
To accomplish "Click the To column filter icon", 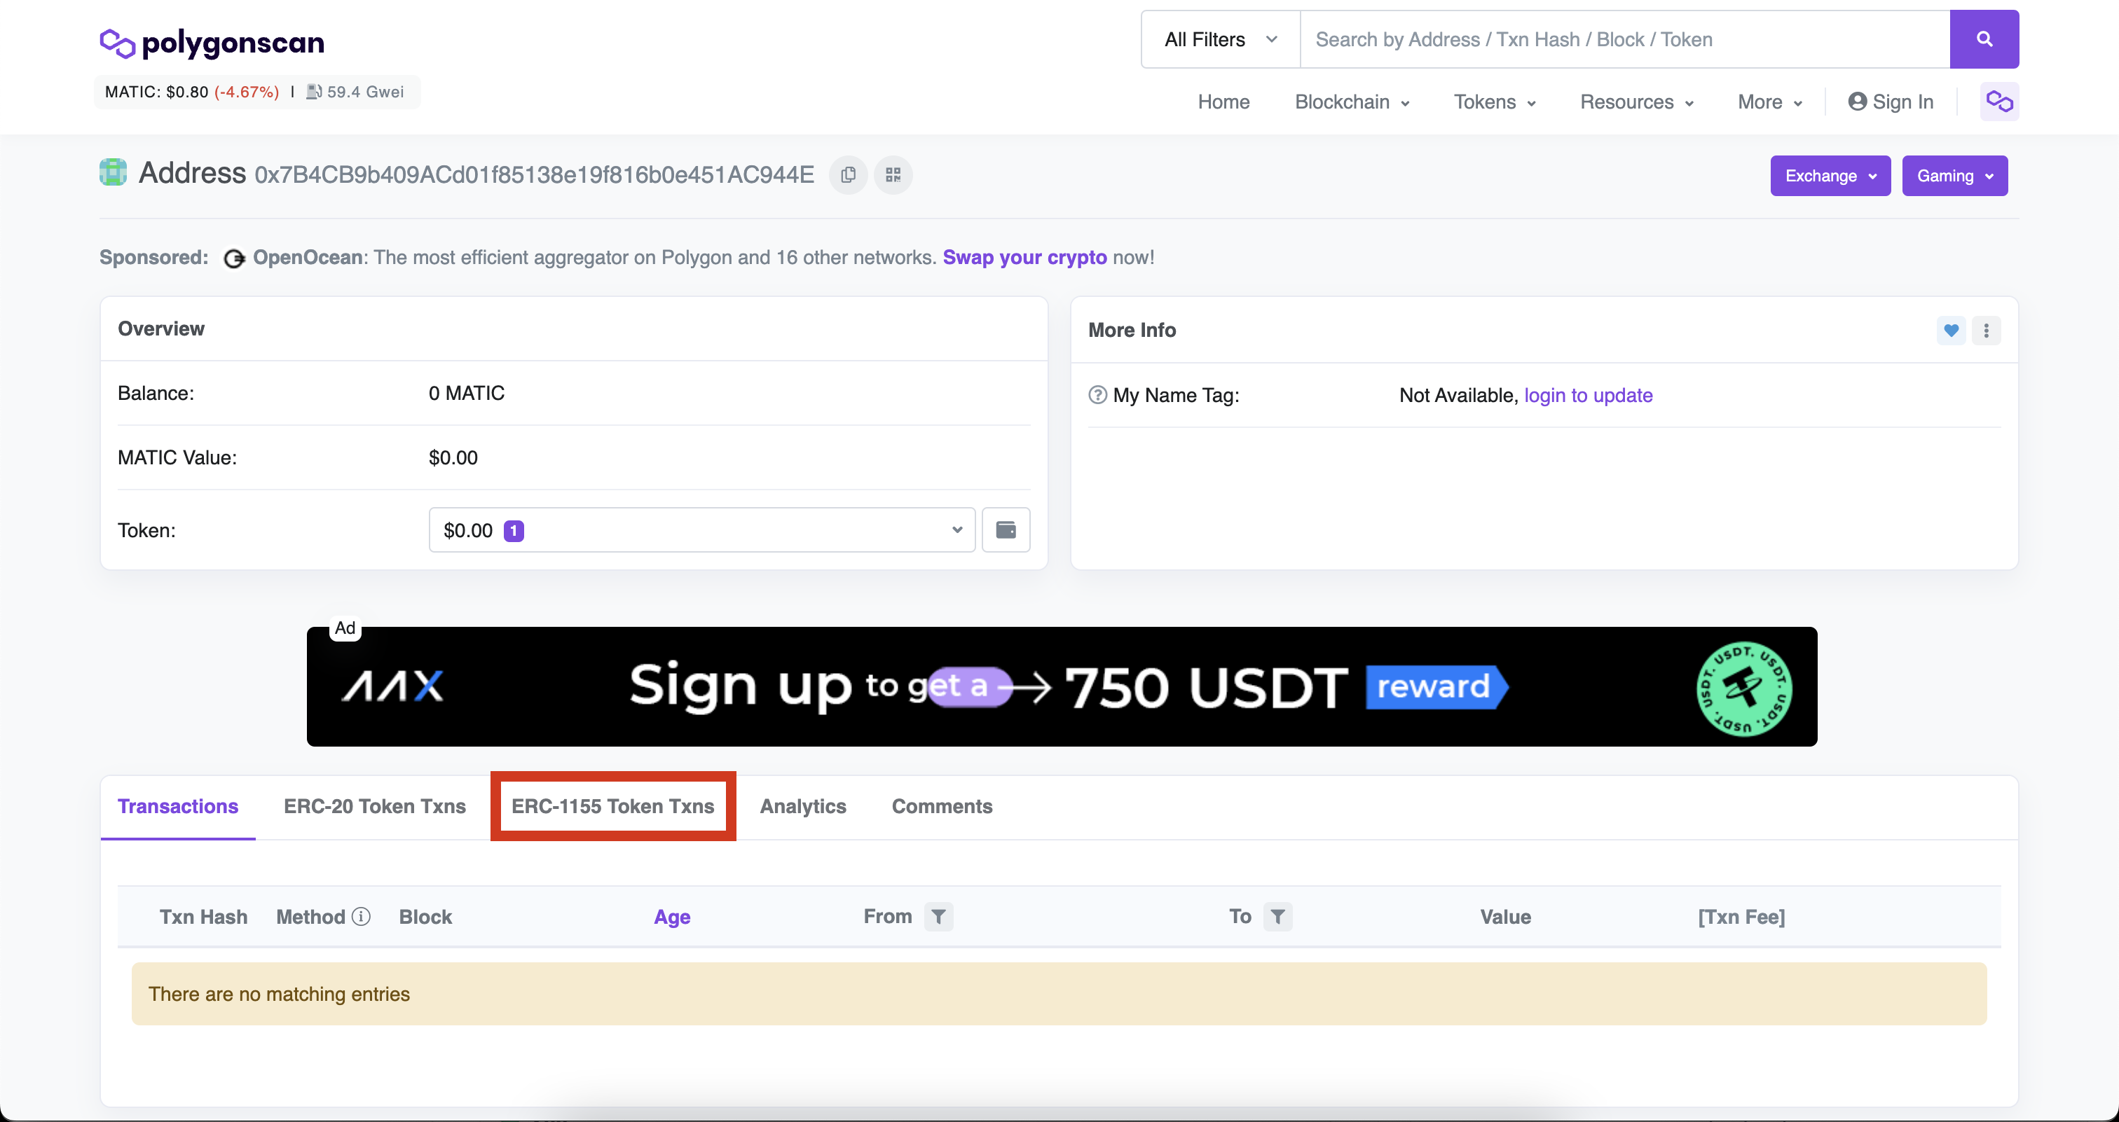I will (1277, 917).
